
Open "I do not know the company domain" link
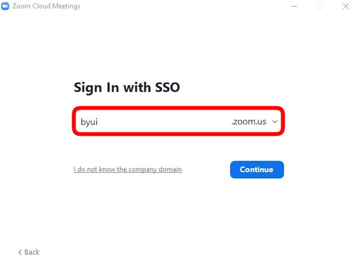(x=127, y=169)
